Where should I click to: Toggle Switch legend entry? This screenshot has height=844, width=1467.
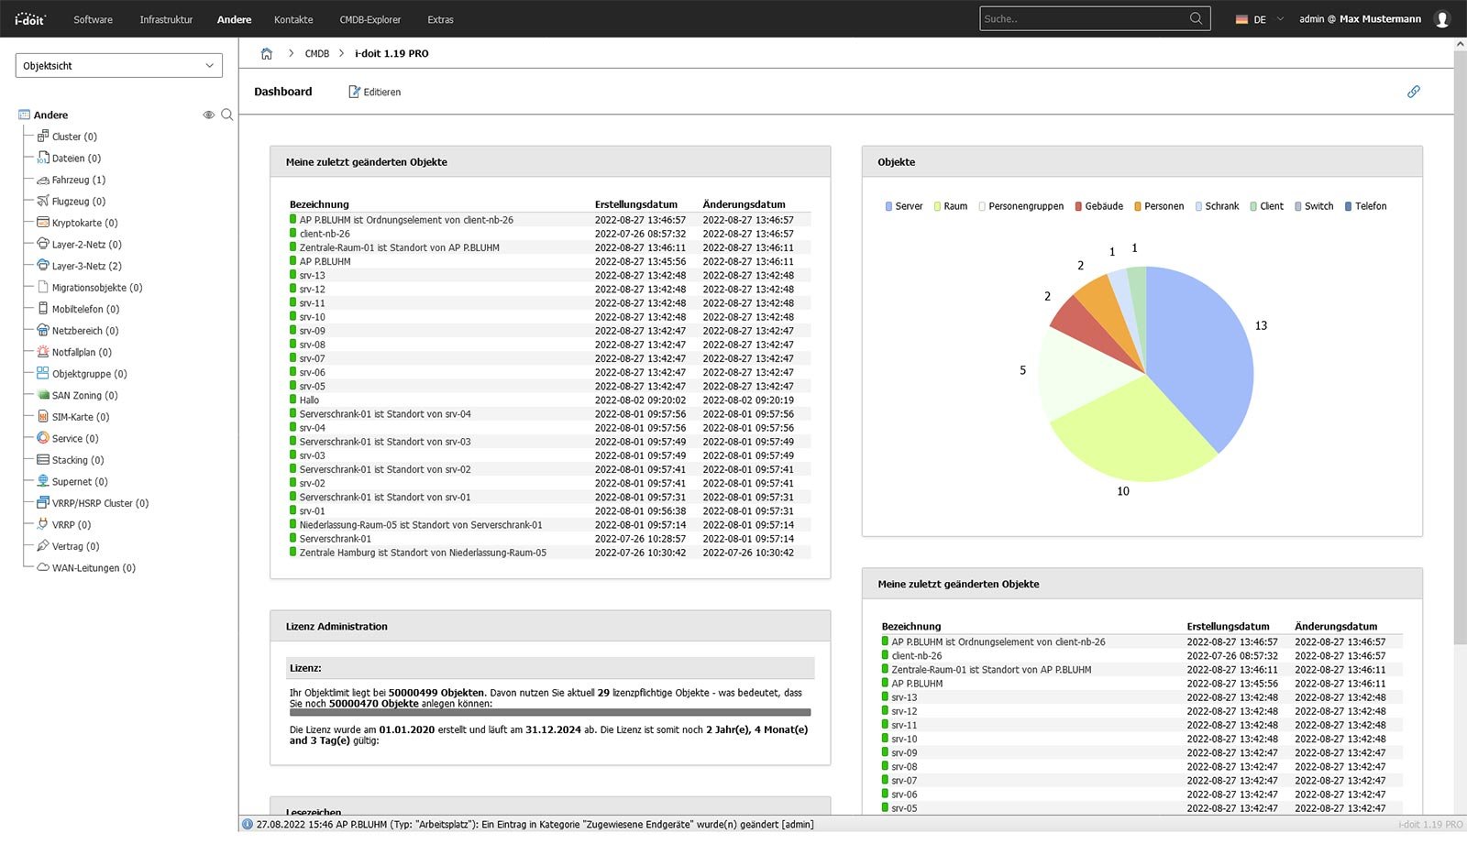1314,206
